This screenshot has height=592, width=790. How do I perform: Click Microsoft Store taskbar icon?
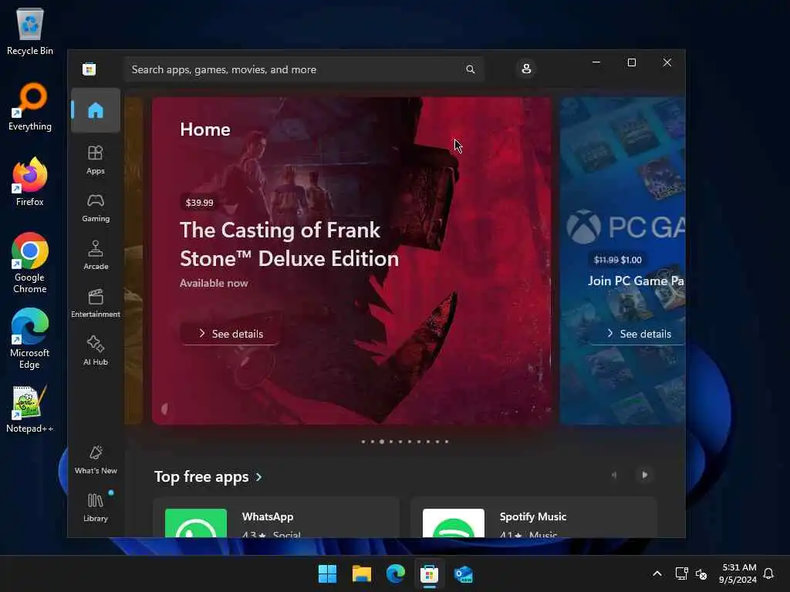pyautogui.click(x=429, y=573)
